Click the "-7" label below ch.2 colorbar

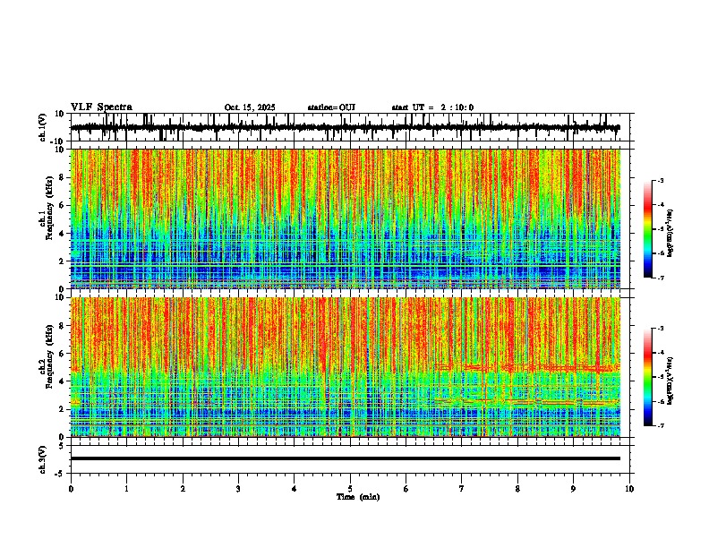[x=661, y=425]
